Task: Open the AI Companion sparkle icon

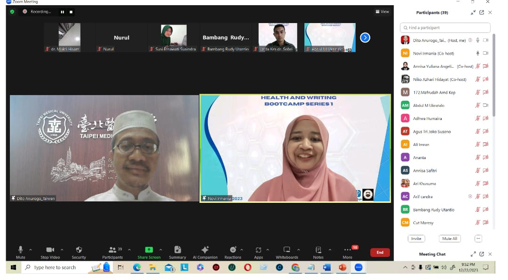Action: click(x=205, y=250)
